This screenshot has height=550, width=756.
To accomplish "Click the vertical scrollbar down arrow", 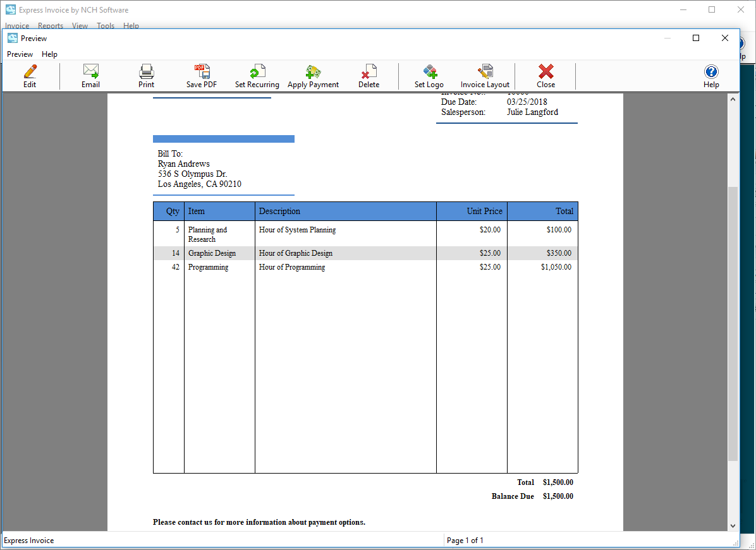I will click(733, 526).
